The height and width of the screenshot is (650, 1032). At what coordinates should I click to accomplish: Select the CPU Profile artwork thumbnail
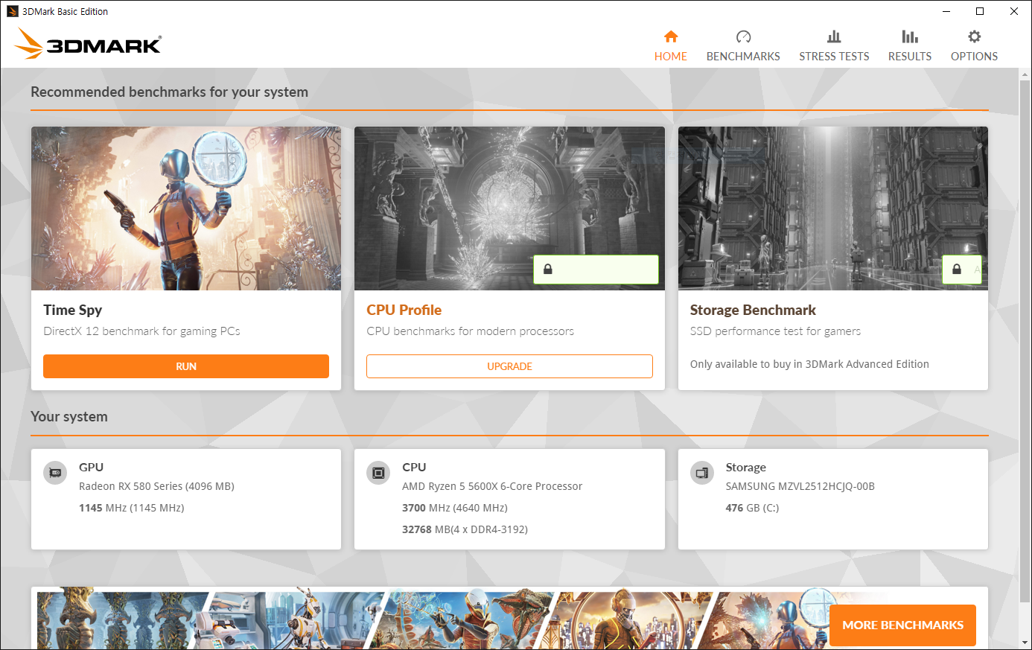pyautogui.click(x=509, y=208)
